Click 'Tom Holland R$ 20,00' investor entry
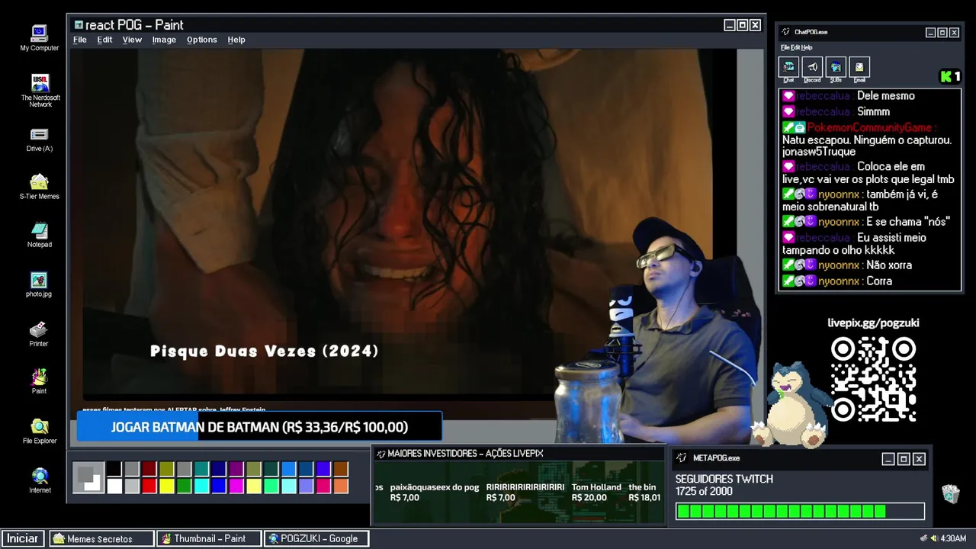Viewport: 976px width, 549px height. pyautogui.click(x=596, y=492)
